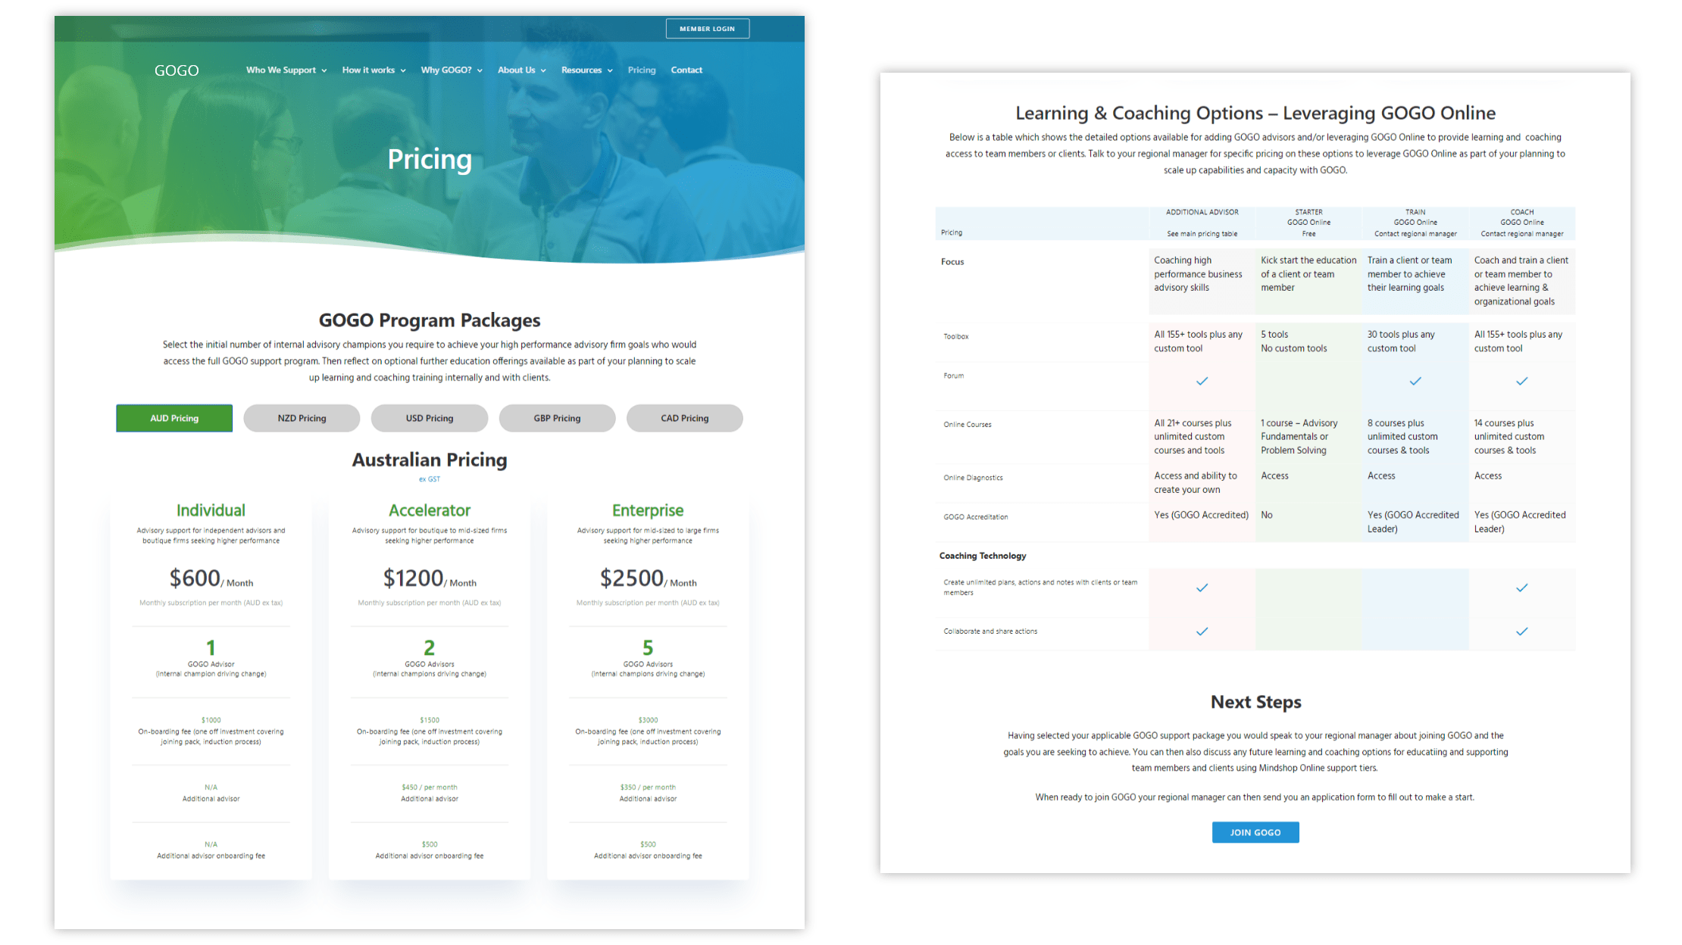Select the AUD Pricing tab

click(174, 418)
